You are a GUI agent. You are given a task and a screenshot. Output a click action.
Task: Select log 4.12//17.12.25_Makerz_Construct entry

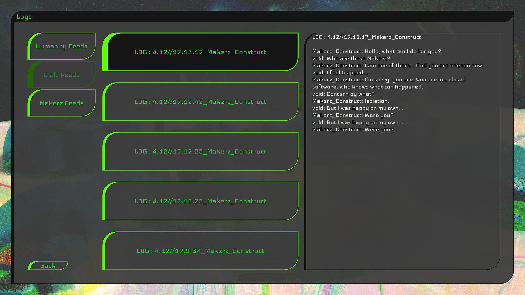point(200,152)
